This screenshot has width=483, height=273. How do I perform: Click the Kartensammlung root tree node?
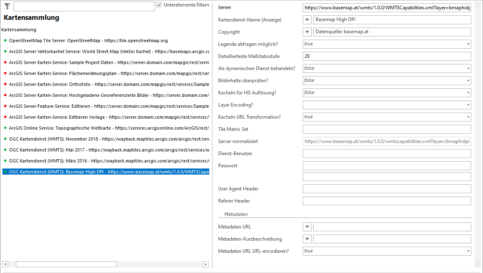coord(19,30)
